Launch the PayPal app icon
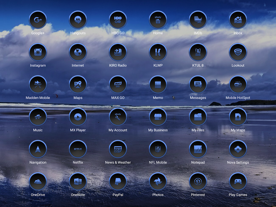Viewport: 276px width, 207px height. point(118,182)
